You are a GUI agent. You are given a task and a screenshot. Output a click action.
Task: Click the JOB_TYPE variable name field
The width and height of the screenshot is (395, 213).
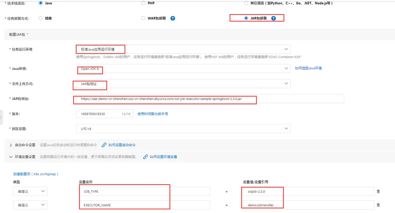[x=144, y=191]
